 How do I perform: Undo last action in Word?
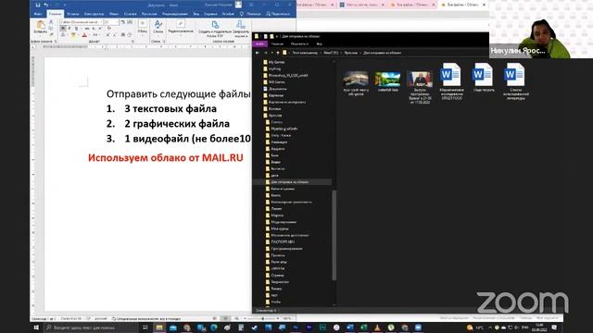point(46,5)
